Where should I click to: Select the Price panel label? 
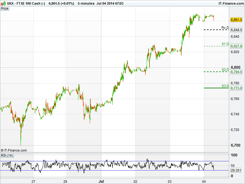point(5,8)
